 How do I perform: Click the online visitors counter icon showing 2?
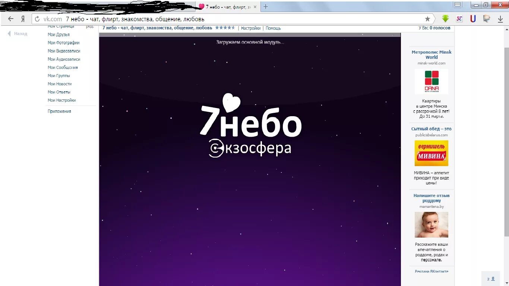[x=490, y=279]
